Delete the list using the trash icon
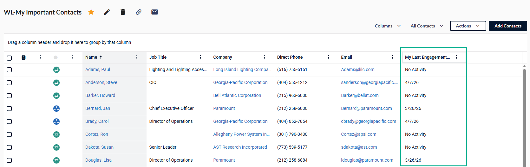The width and height of the screenshot is (530, 167). [x=123, y=12]
